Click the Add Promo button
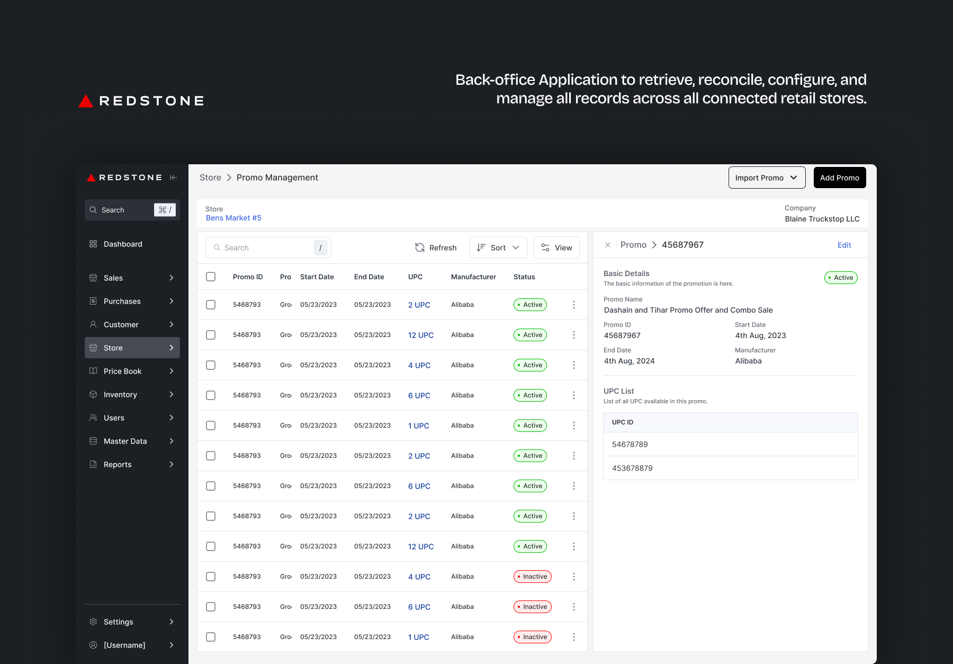This screenshot has height=664, width=953. tap(840, 178)
